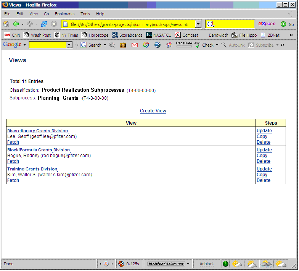299x271 pixels.
Task: Click the Gmail envelope icon
Action: point(135,45)
